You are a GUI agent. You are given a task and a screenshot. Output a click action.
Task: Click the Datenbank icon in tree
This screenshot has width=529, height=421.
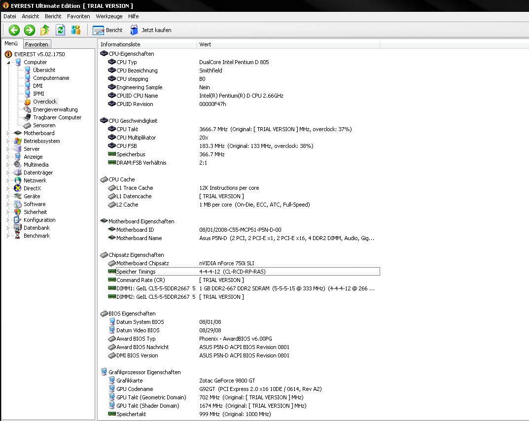click(18, 228)
